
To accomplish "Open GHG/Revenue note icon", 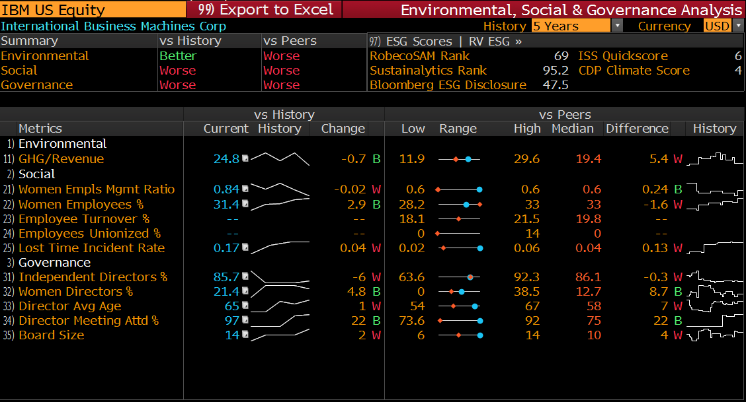I will click(x=245, y=158).
